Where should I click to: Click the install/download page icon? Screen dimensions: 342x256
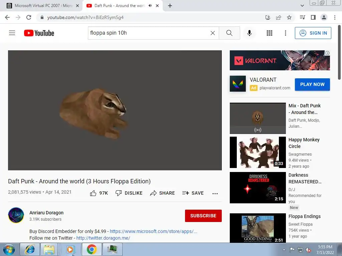click(268, 17)
